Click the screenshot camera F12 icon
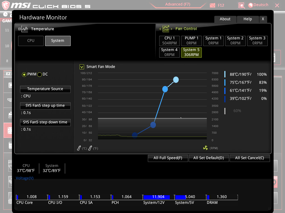The width and height of the screenshot is (285, 213). [212, 6]
